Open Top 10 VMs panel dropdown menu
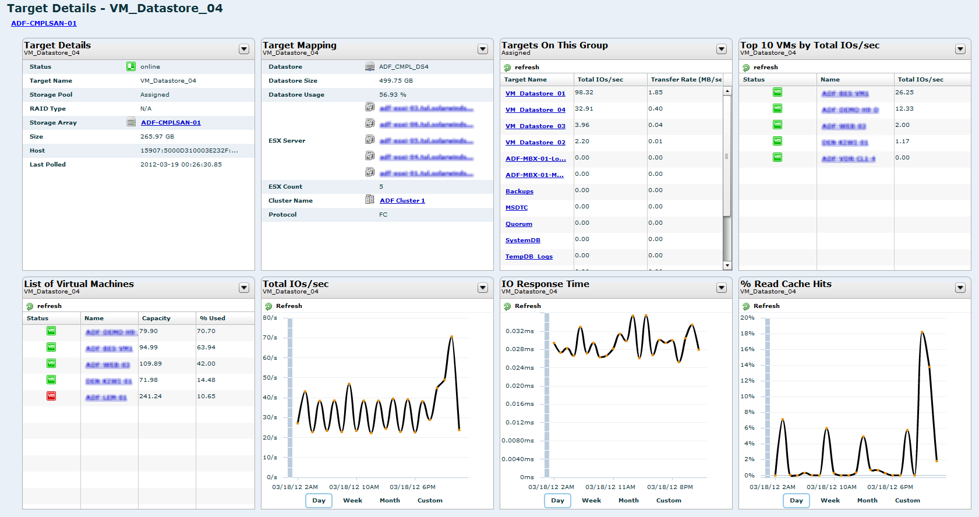This screenshot has width=979, height=517. click(960, 49)
